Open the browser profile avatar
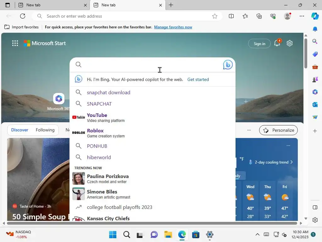The image size is (322, 242). (287, 16)
